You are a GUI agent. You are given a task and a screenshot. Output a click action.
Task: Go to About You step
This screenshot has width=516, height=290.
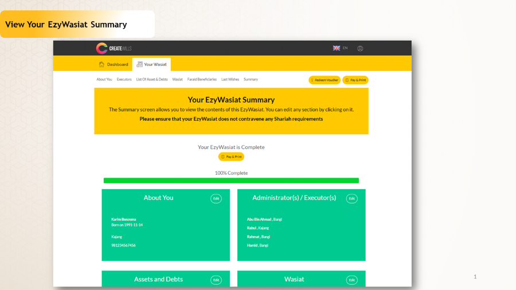click(104, 79)
